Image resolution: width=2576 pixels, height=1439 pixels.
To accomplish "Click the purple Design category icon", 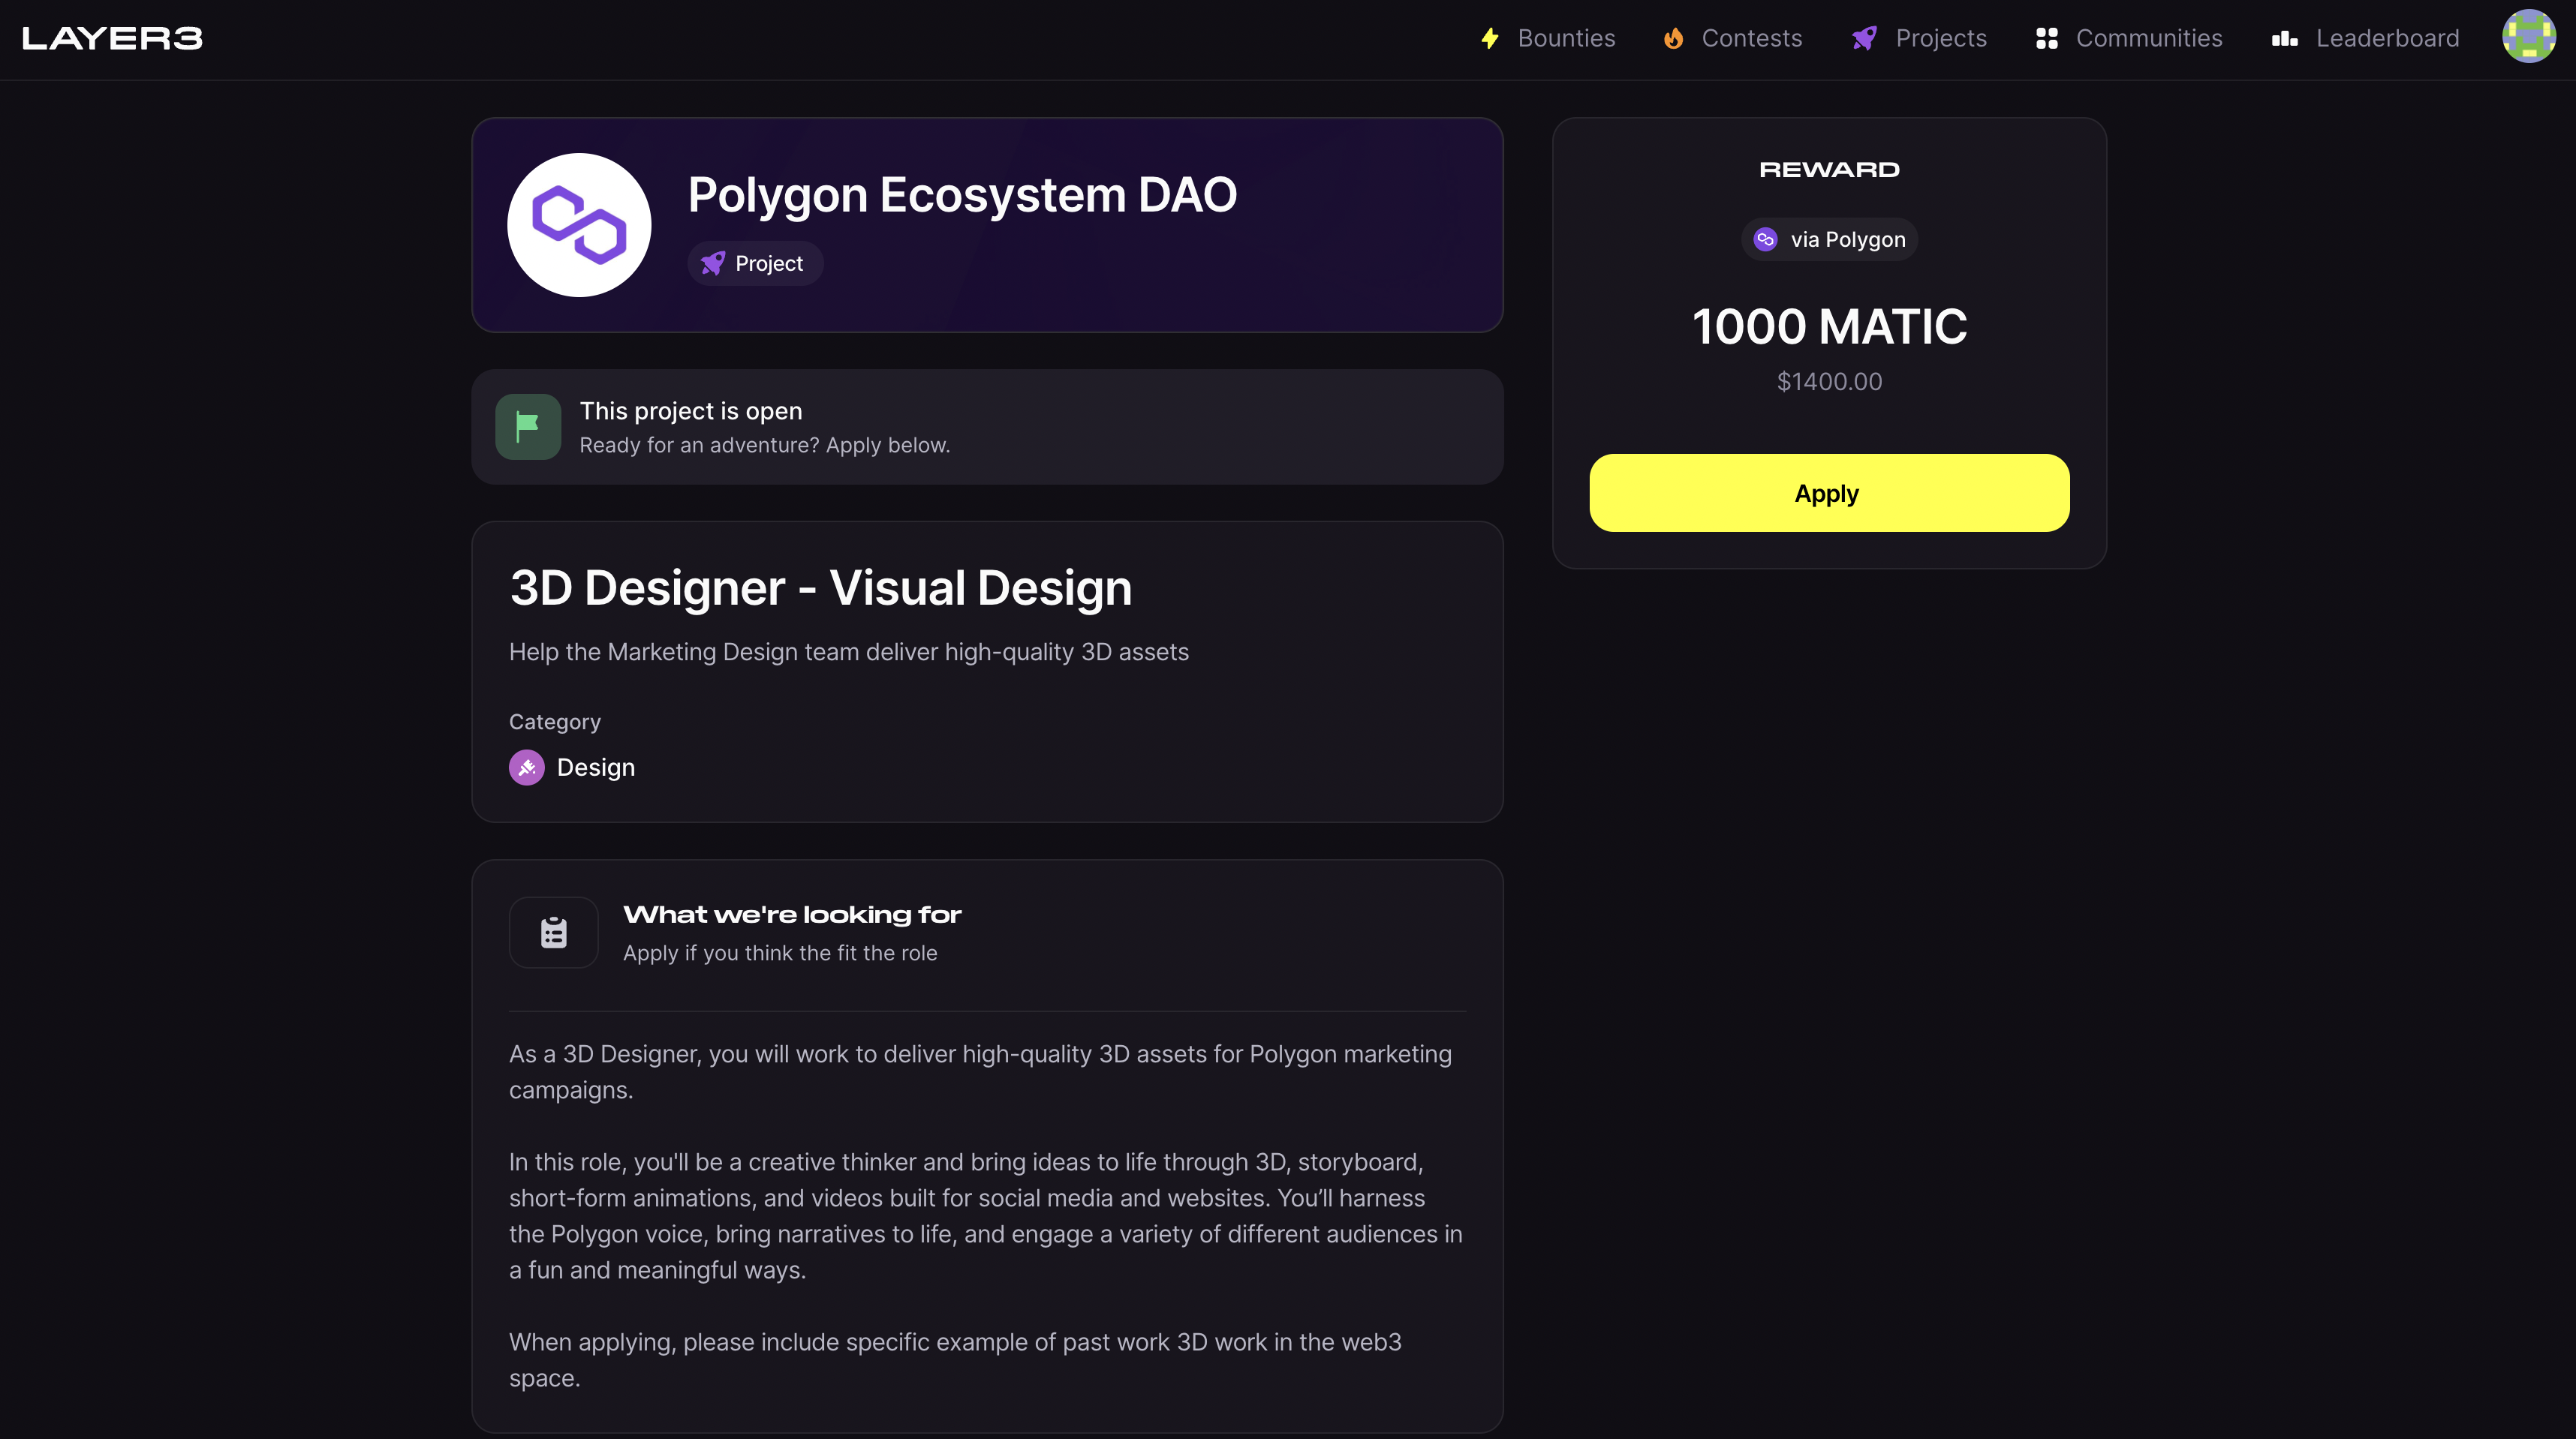I will [527, 768].
